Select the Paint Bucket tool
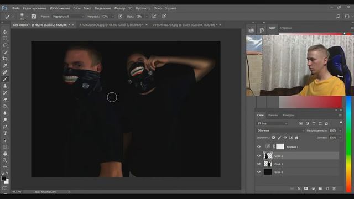The height and width of the screenshot is (199, 354). coord(5,106)
